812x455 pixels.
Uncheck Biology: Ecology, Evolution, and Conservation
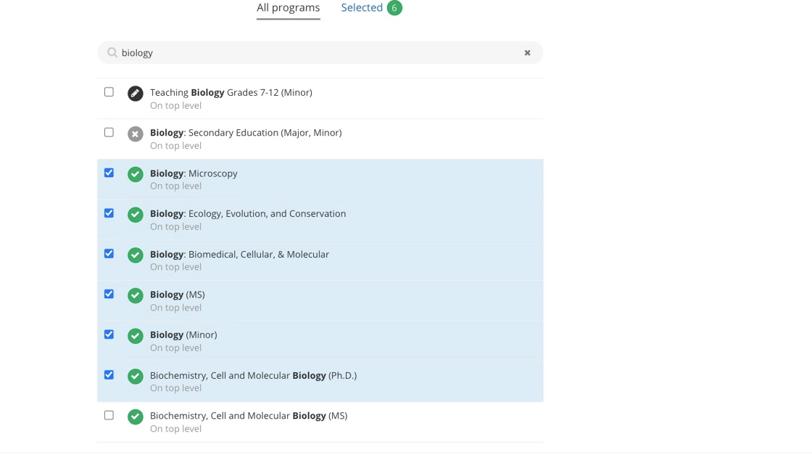[109, 213]
